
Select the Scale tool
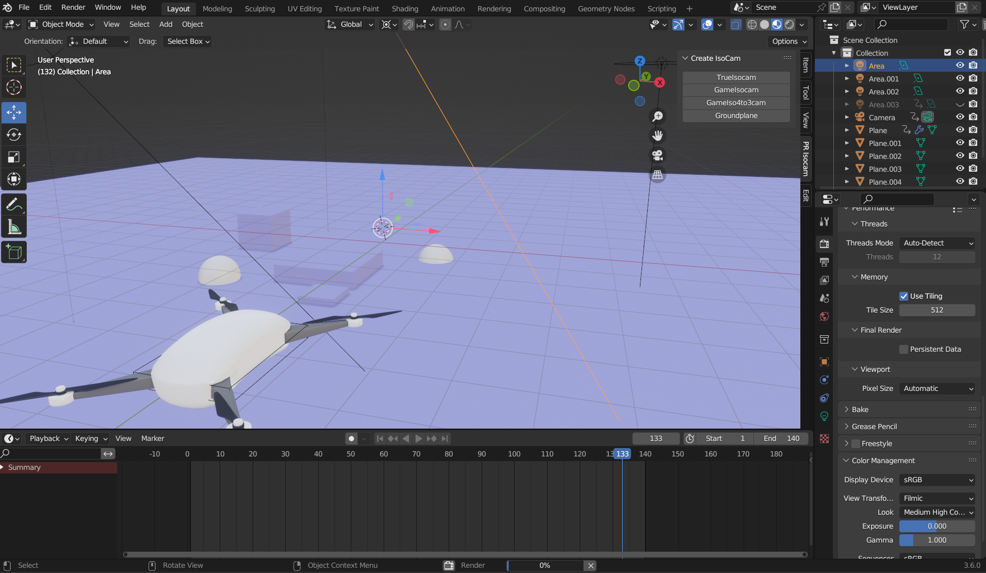pyautogui.click(x=14, y=157)
